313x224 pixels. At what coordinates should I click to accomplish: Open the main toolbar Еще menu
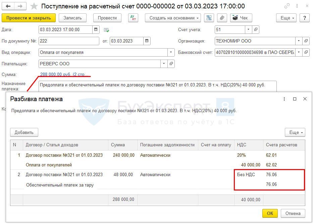[x=286, y=18]
